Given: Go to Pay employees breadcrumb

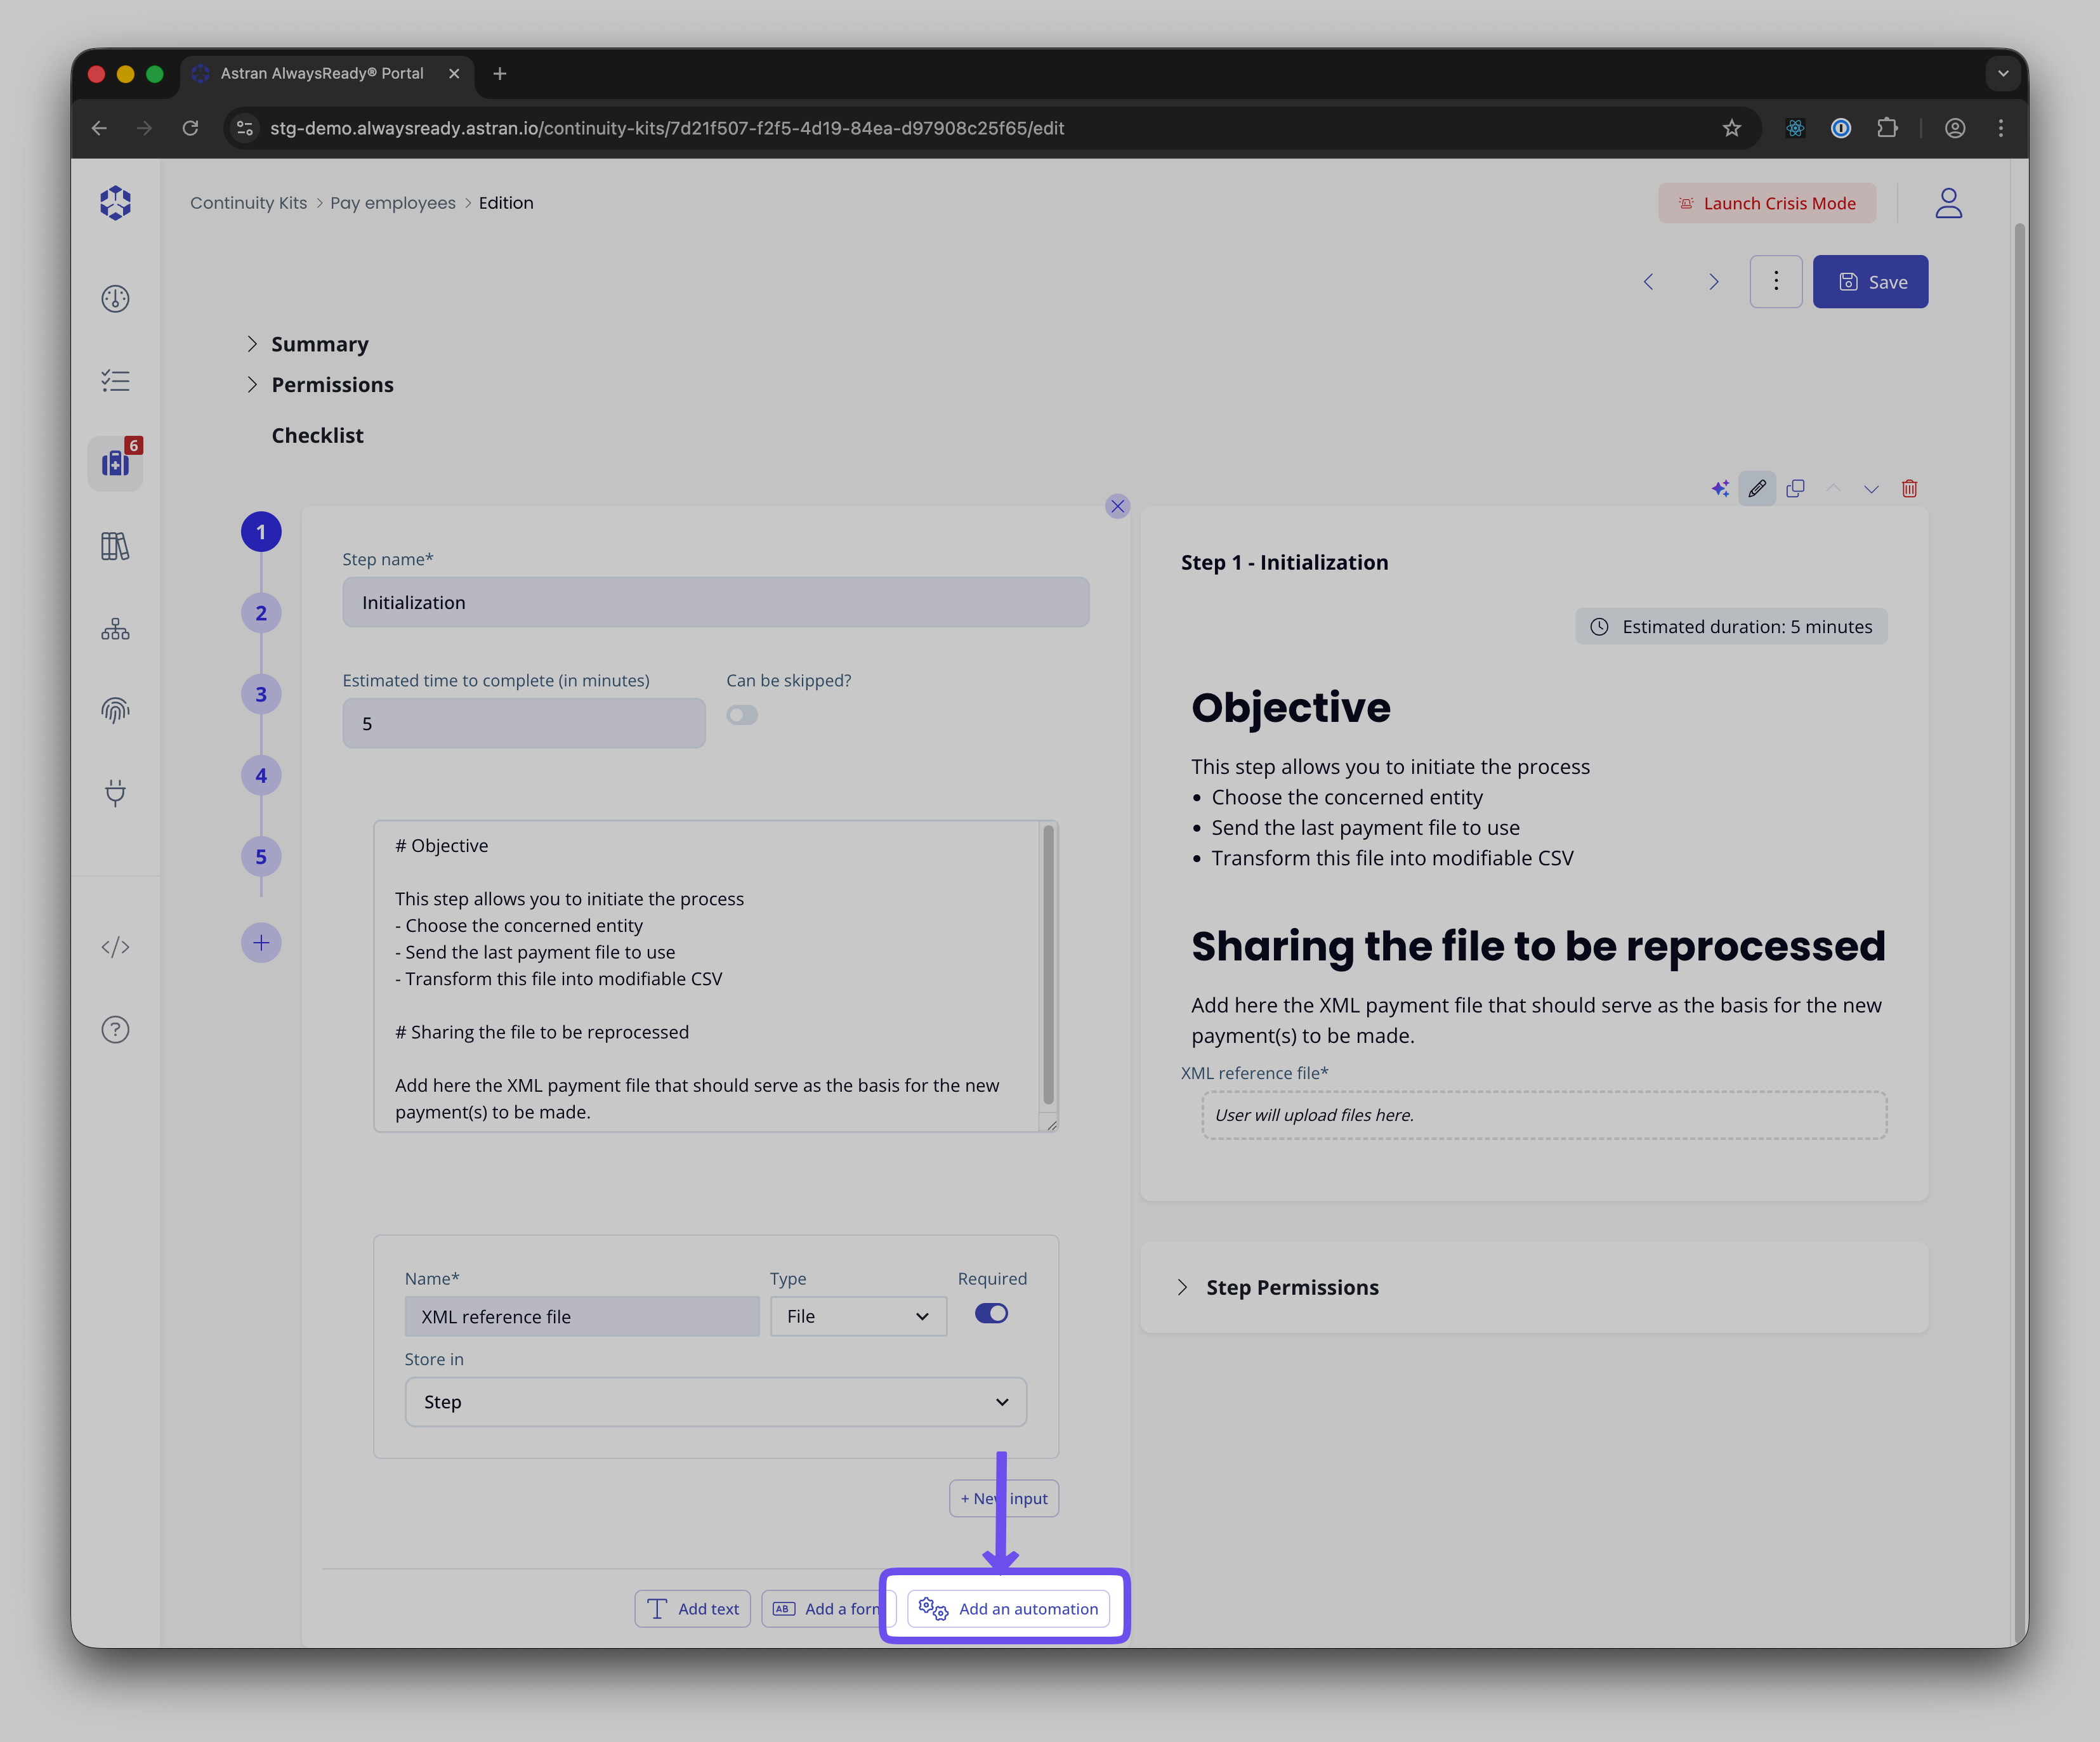Looking at the screenshot, I should (393, 203).
